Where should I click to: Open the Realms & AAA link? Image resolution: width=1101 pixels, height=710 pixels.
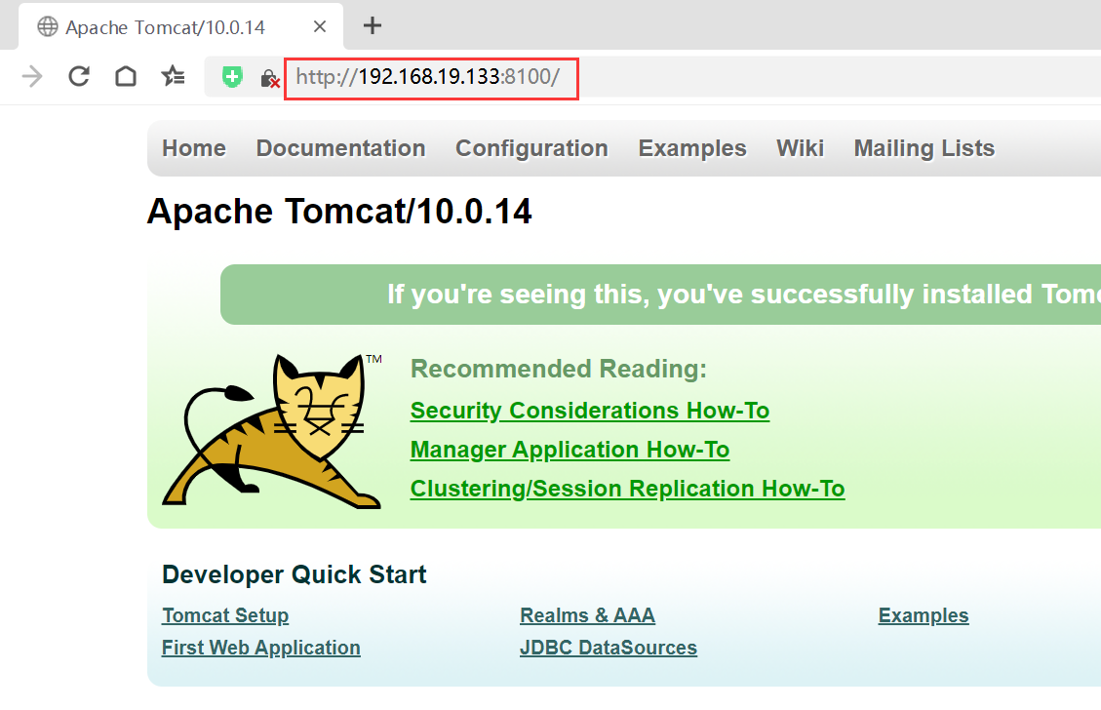point(587,616)
